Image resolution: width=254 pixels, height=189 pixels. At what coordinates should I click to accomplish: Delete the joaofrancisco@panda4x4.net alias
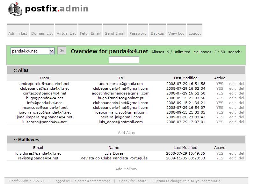coord(241,112)
